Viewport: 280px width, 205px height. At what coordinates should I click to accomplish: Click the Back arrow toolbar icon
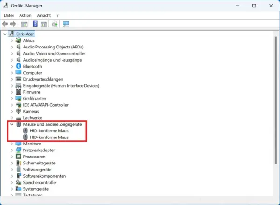(5, 24)
